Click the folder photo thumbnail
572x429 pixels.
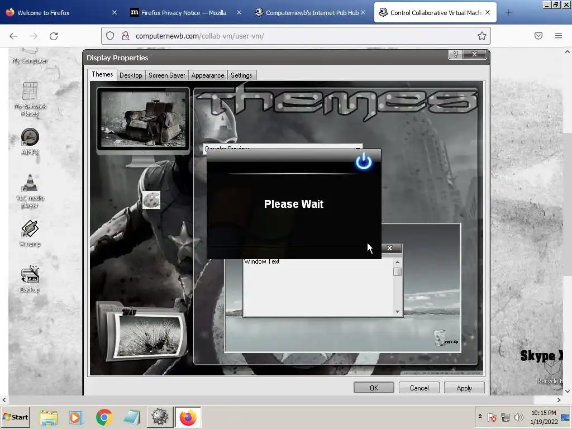click(x=142, y=332)
